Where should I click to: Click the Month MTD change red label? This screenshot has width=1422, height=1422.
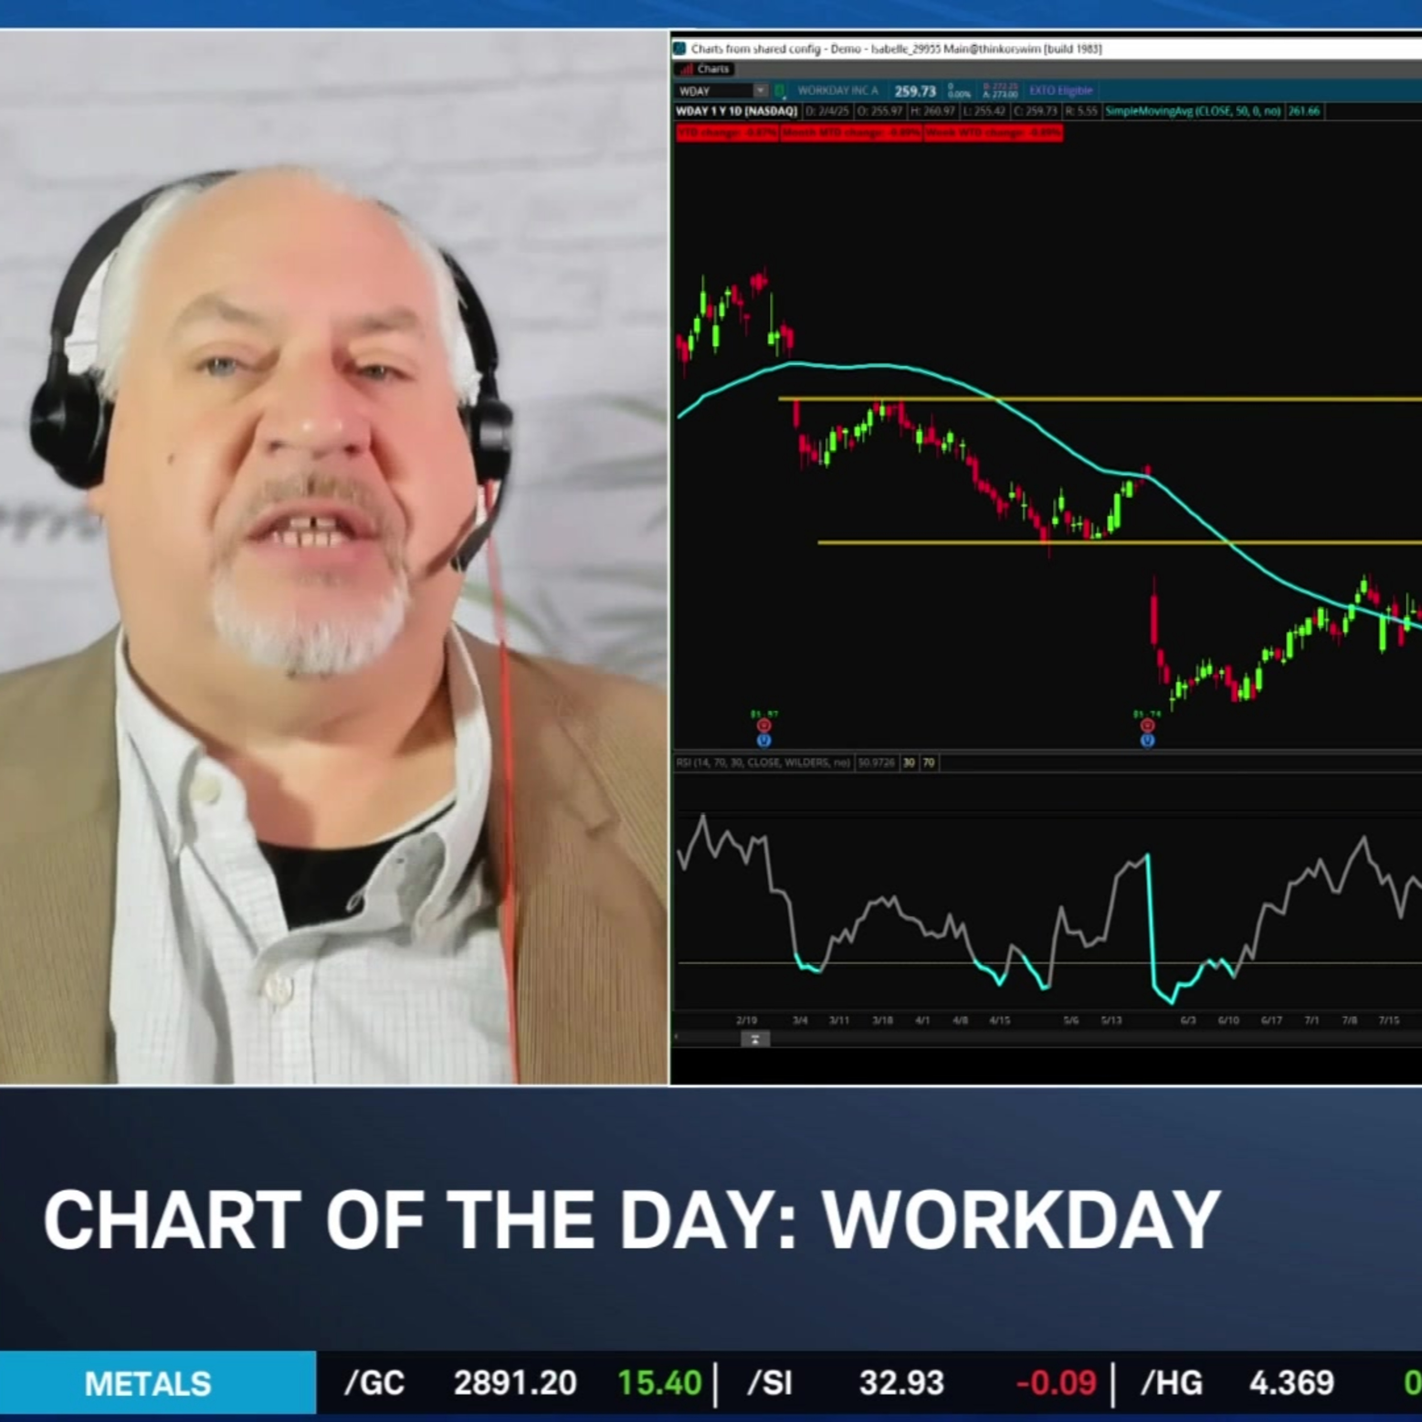[x=851, y=133]
